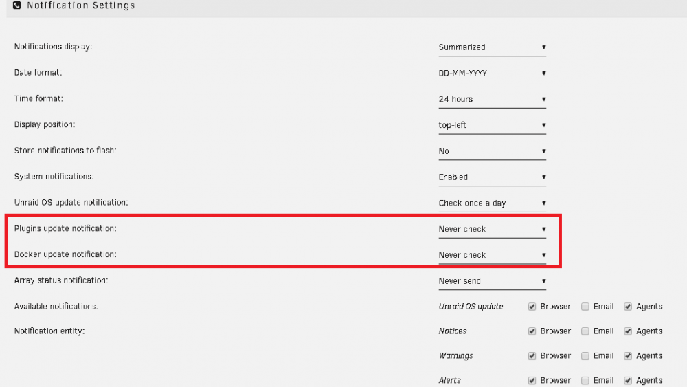The width and height of the screenshot is (687, 387).
Task: Toggle Email checkbox for Unraid OS update
Action: pos(585,307)
